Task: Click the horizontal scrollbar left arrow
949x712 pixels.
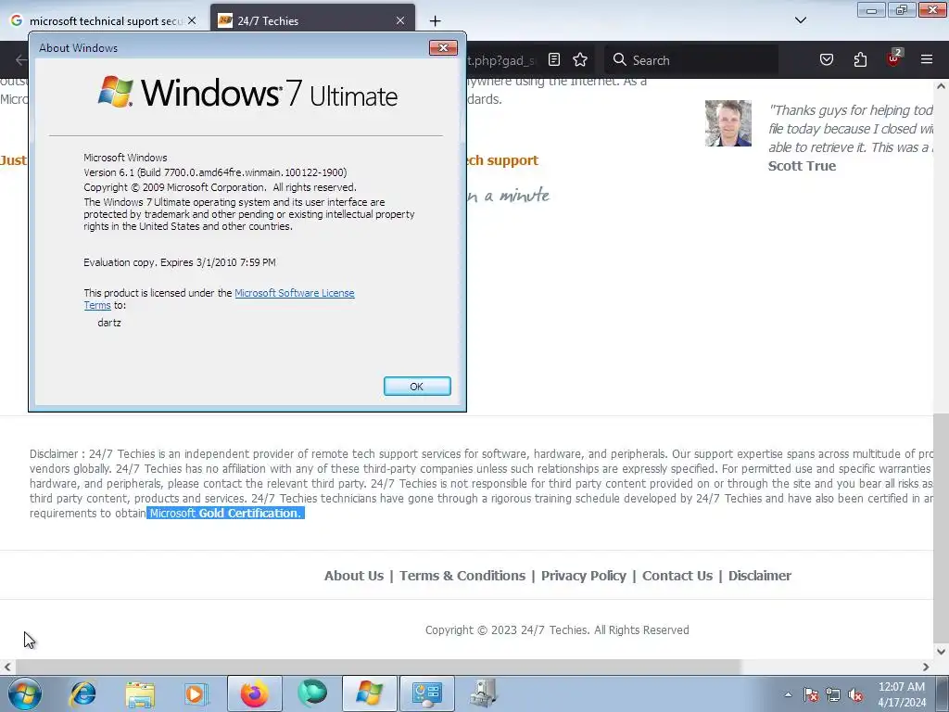Action: [7, 667]
